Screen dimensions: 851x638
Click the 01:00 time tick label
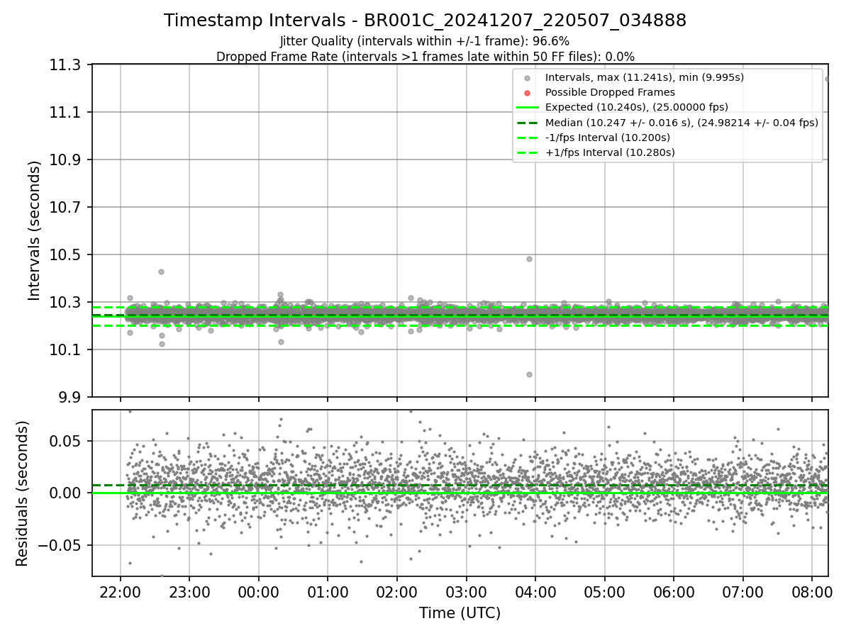click(328, 592)
